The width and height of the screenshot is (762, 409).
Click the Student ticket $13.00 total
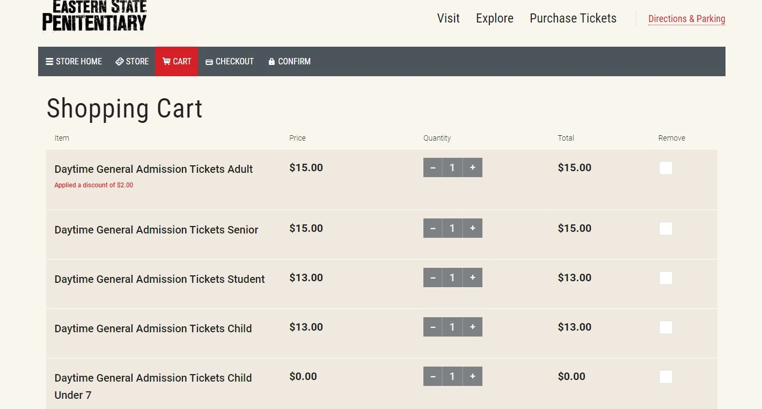574,277
